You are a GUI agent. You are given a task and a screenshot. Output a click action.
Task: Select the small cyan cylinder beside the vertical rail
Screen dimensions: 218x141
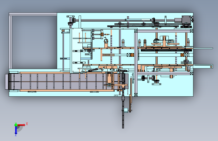pos(126,110)
